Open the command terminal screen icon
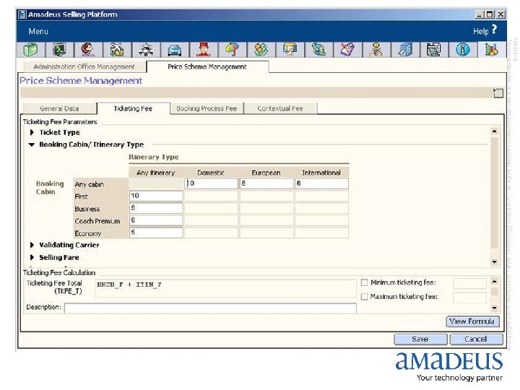 point(59,50)
